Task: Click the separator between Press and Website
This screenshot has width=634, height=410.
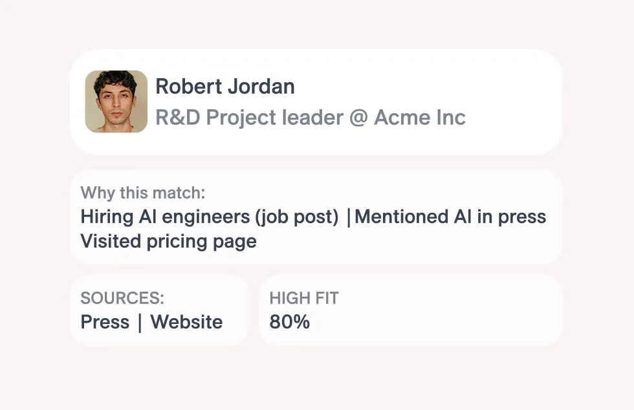Action: click(140, 323)
